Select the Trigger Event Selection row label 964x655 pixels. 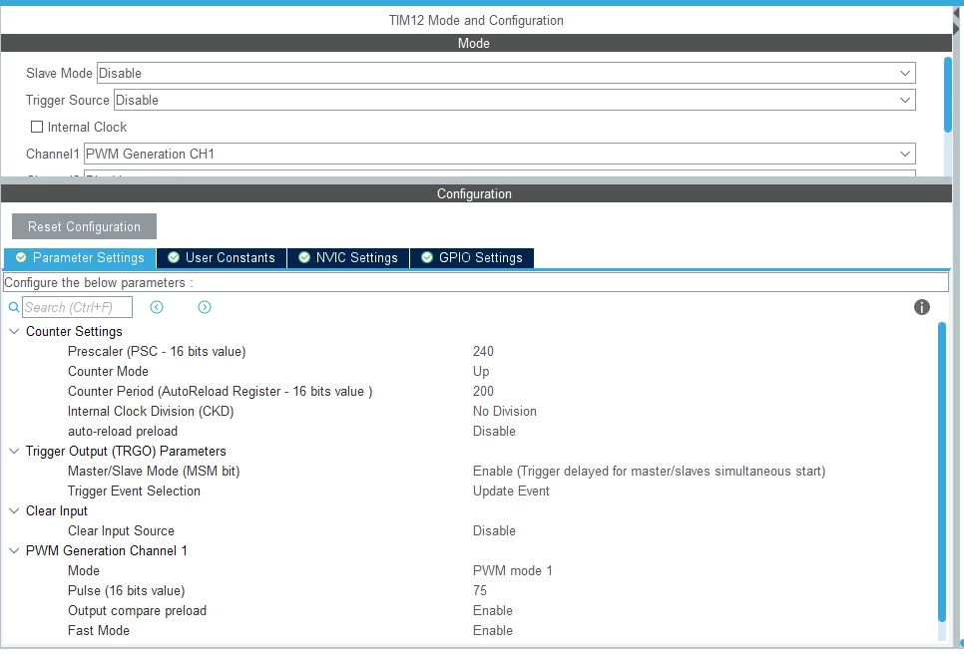point(134,491)
